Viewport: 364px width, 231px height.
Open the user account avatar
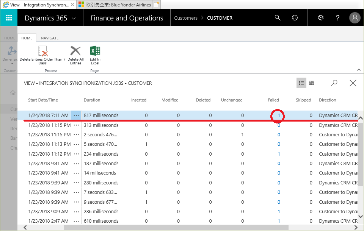(355, 18)
